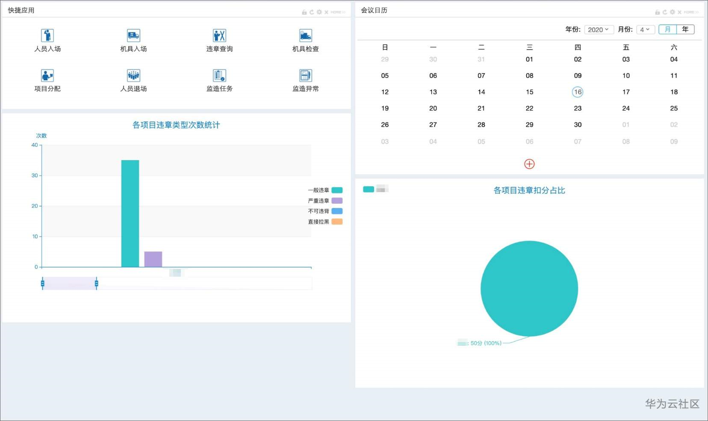Open the 年份 2020 dropdown
The width and height of the screenshot is (708, 421).
click(599, 29)
